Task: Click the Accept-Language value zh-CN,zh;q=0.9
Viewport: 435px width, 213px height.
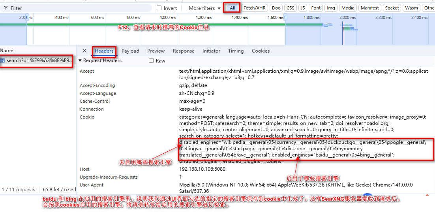Action: point(197,93)
